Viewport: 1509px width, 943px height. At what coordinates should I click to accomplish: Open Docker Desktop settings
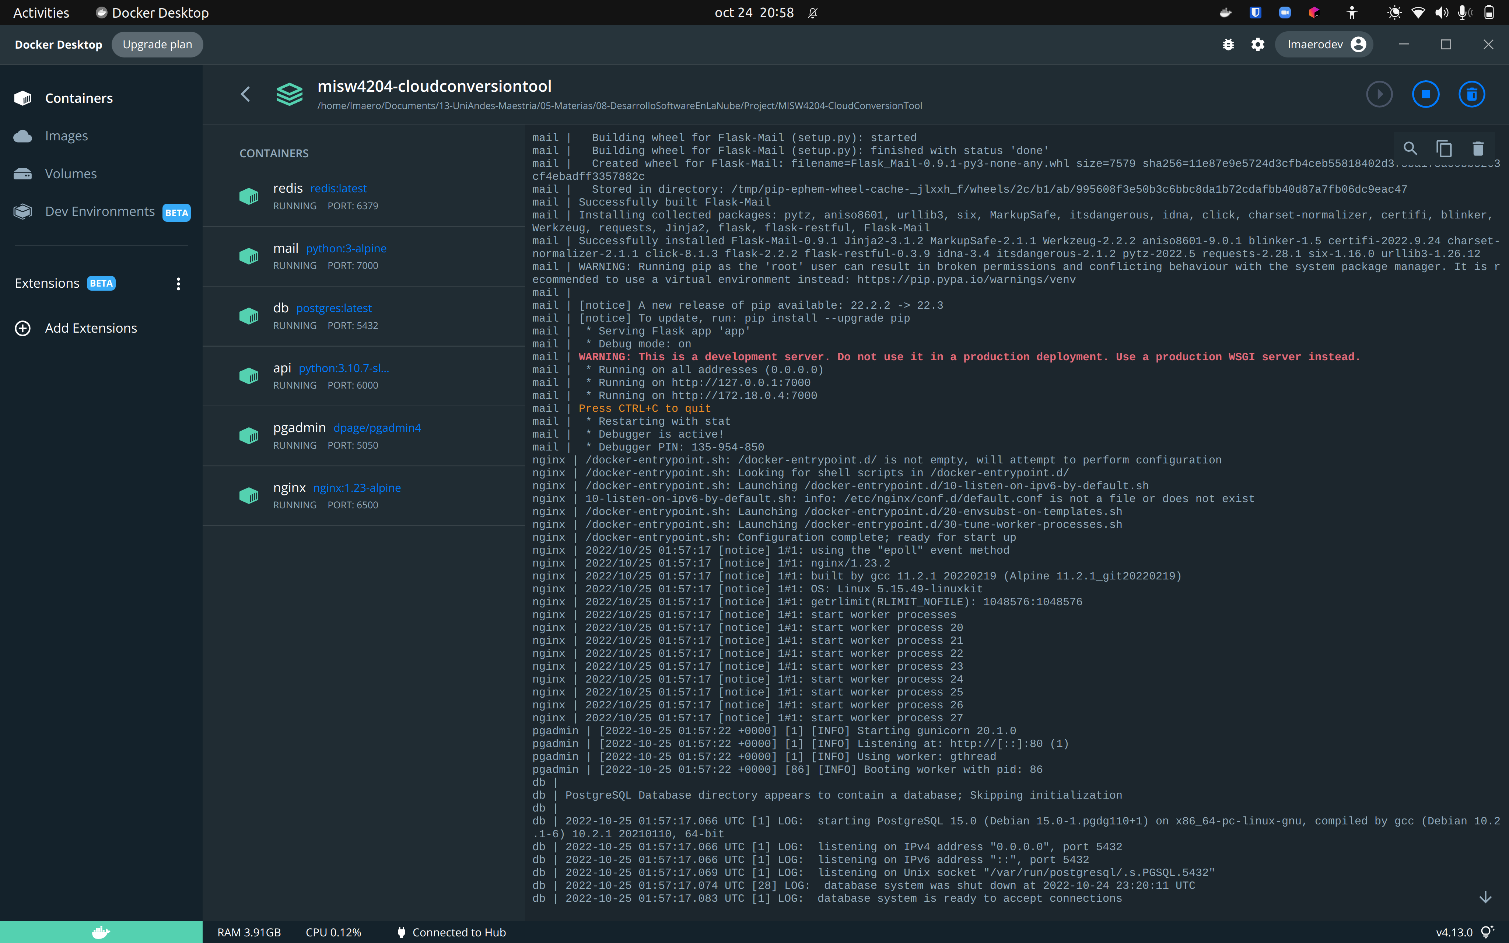click(1257, 44)
